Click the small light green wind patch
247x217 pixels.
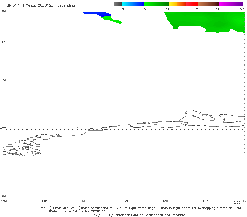(111, 20)
